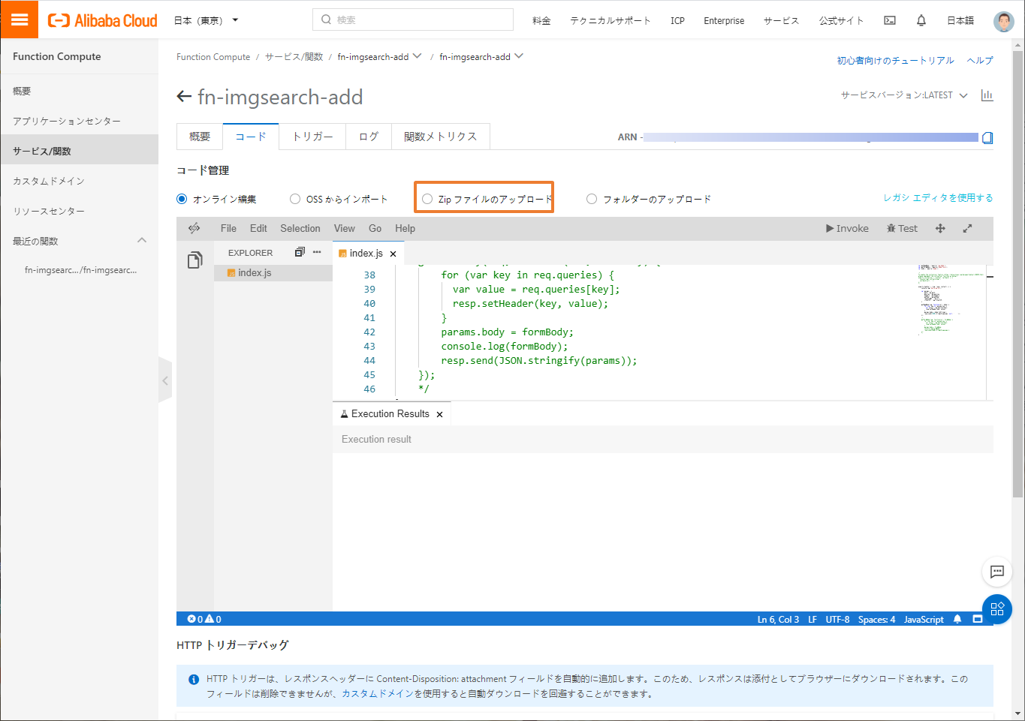Copy the ARN using the copy icon
This screenshot has width=1025, height=721.
click(987, 137)
